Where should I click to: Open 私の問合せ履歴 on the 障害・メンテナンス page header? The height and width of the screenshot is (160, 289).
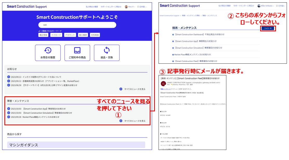coord(225,6)
